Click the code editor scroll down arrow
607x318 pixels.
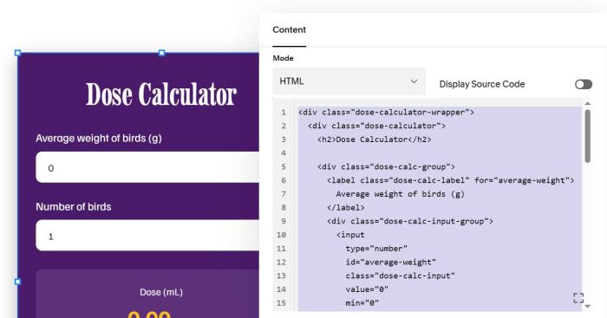[x=587, y=306]
